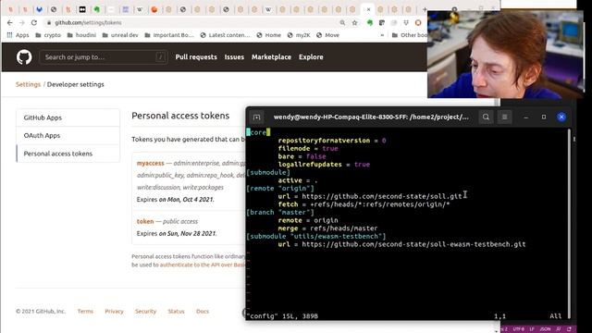
Task: Open Terms footer link
Action: click(x=85, y=311)
